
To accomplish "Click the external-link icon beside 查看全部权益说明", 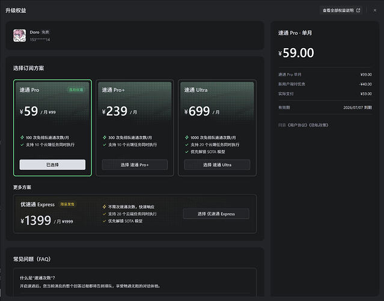I will click(x=358, y=10).
